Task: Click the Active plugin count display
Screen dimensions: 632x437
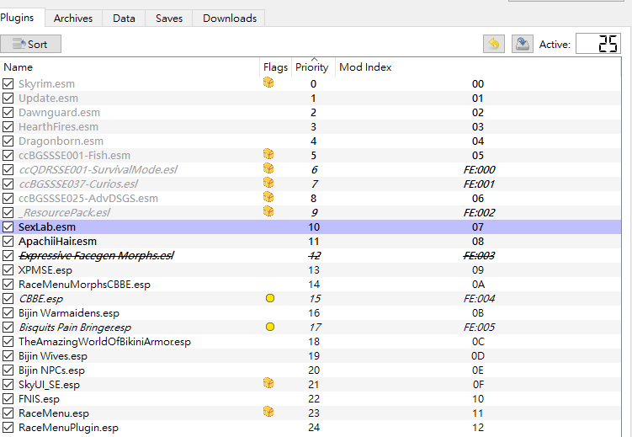Action: point(597,44)
